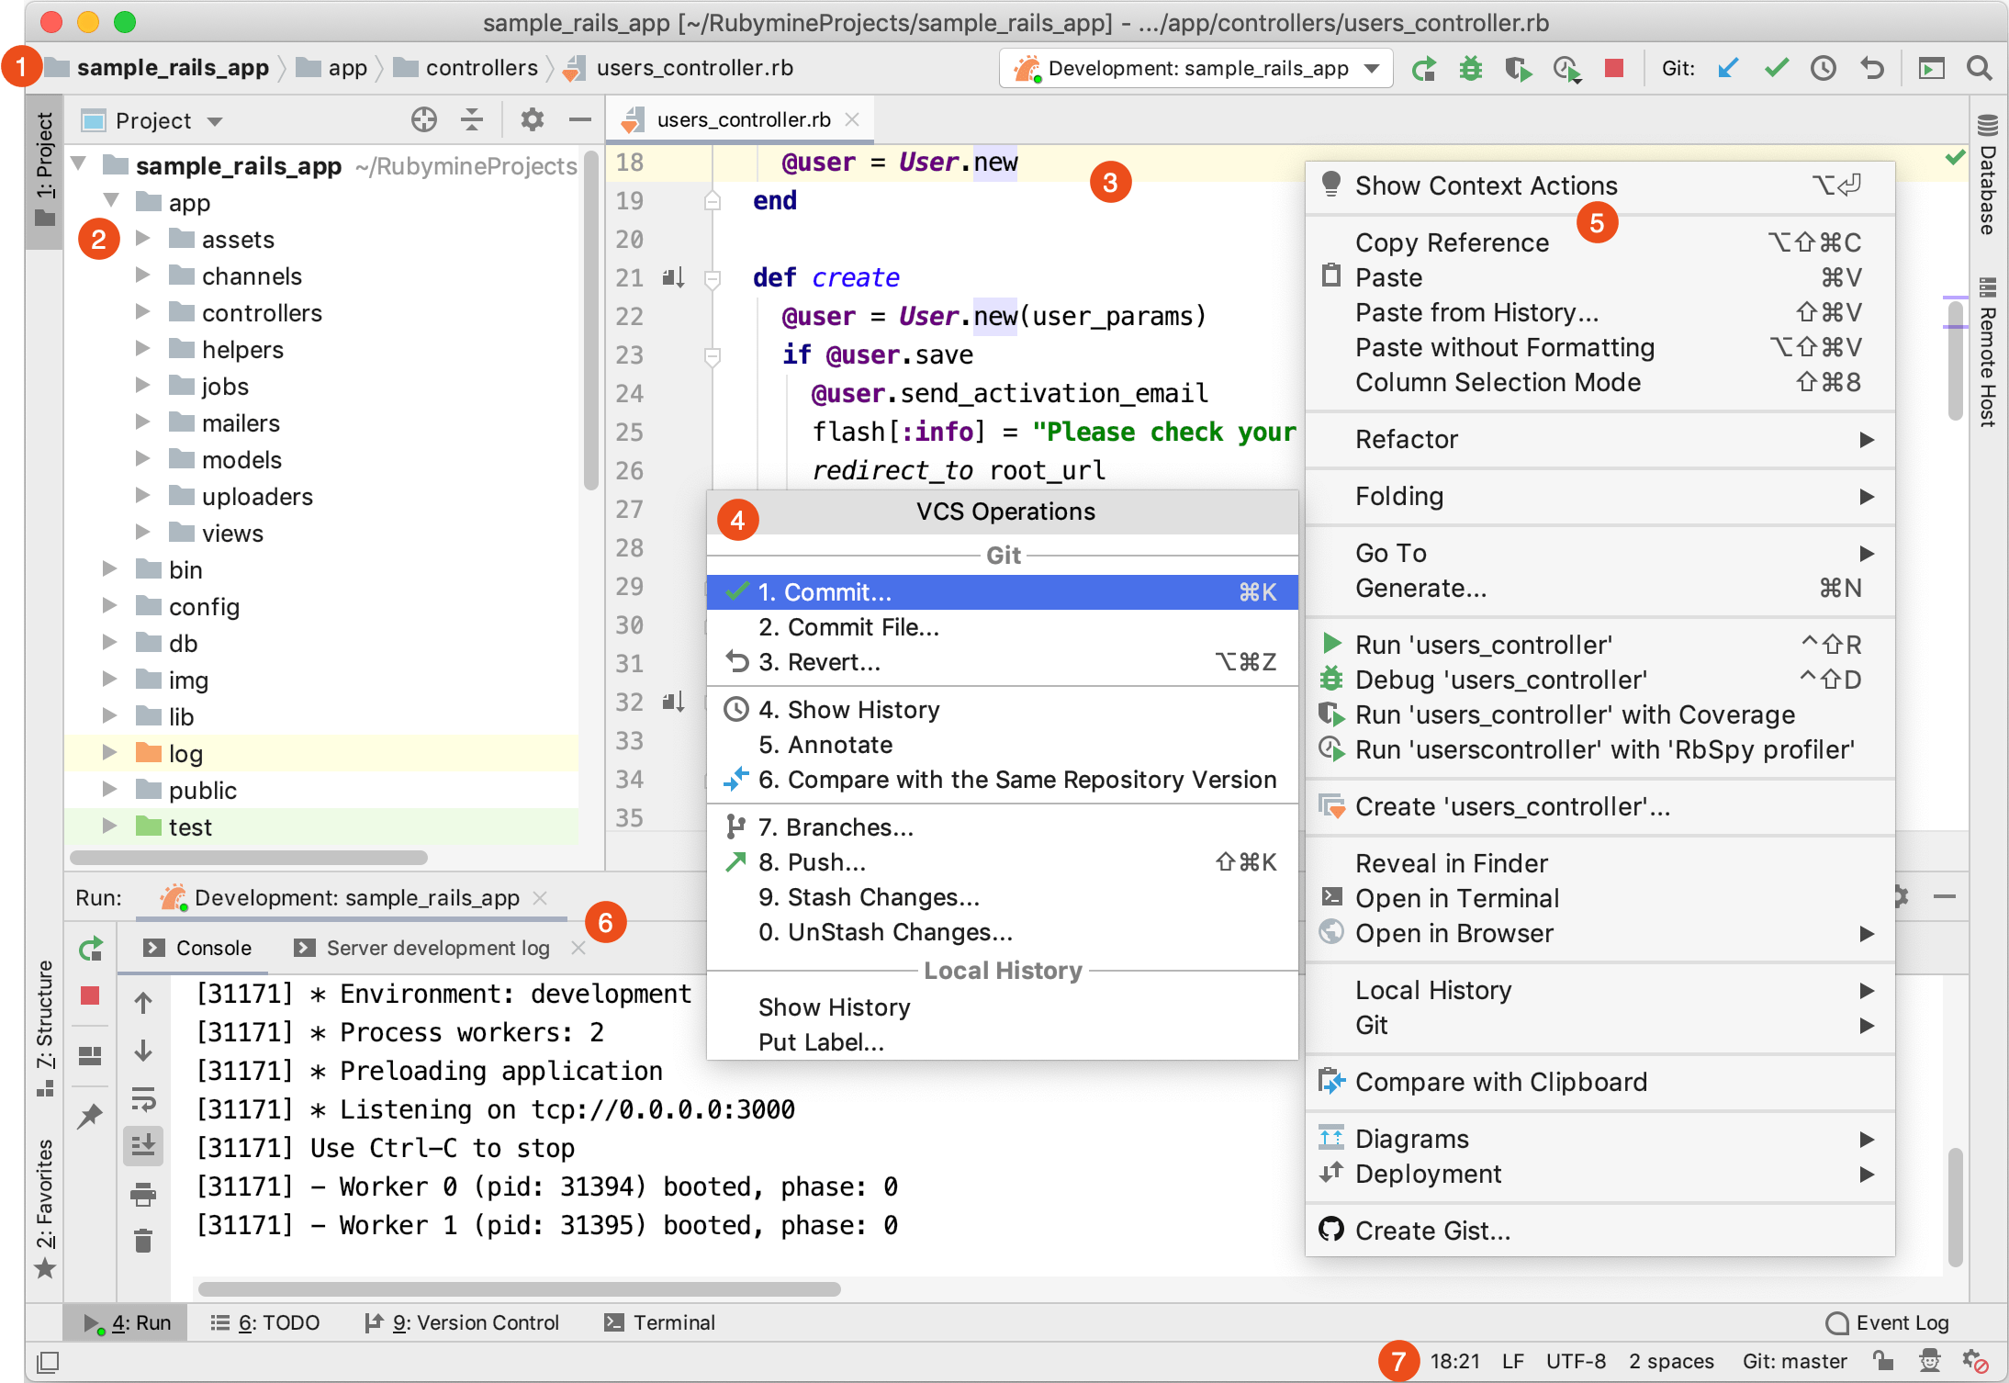This screenshot has height=1383, width=2009.
Task: Run with profiler icon in the toolbar
Action: (1566, 69)
